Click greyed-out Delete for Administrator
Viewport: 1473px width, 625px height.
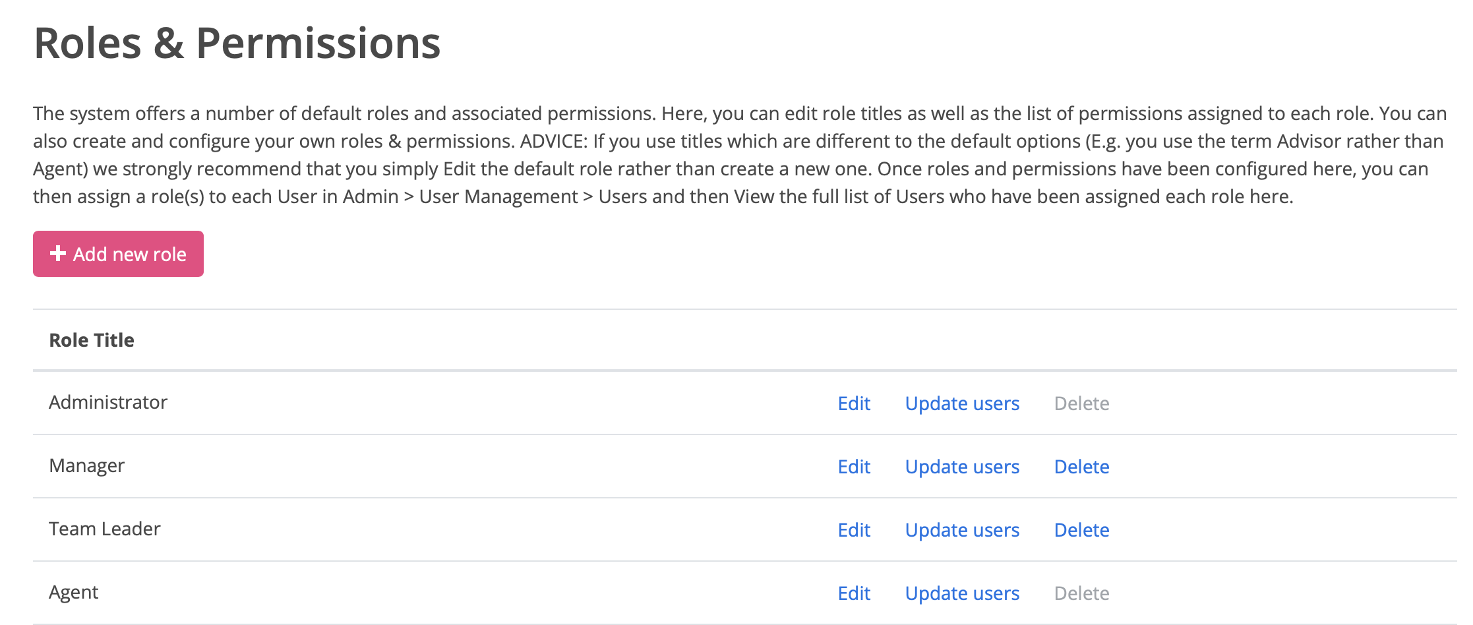point(1081,403)
